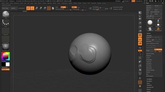This screenshot has width=165, height=92.
Task: Open the material sphere selector
Action: [x=6, y=47]
